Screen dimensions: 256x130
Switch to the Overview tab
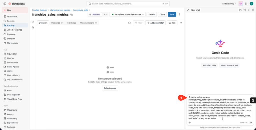43,23
